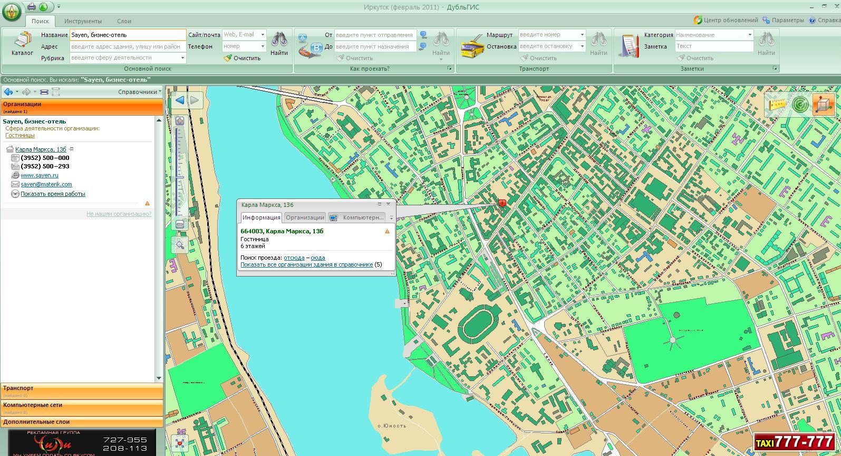The image size is (841, 456).
Task: Go to previous map view with blue arrow
Action: 180,100
